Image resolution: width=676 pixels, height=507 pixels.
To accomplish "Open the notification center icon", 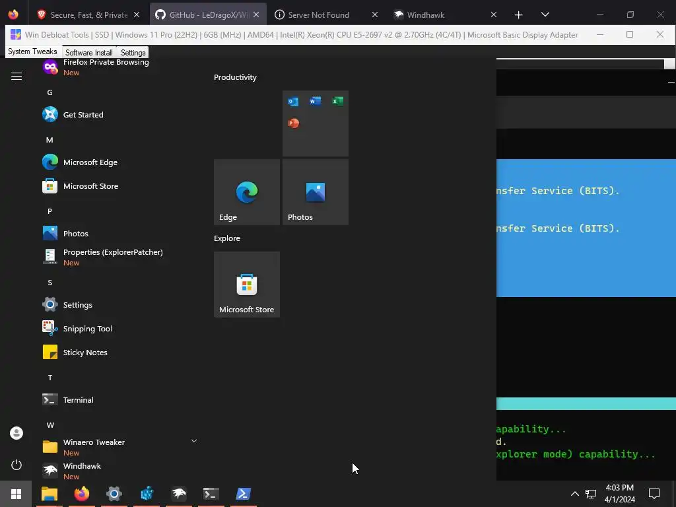I will pyautogui.click(x=654, y=494).
